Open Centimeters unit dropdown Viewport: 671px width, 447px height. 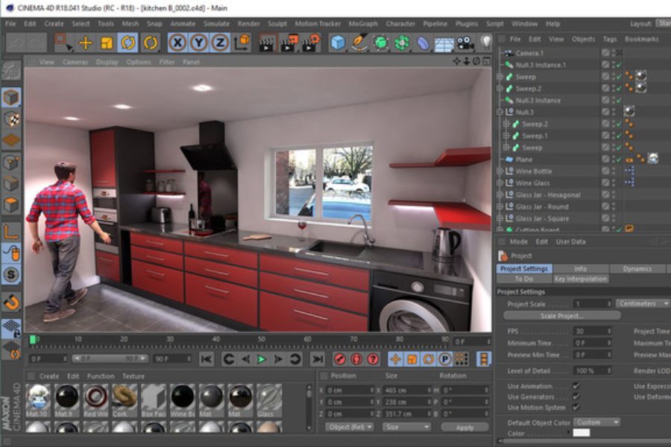643,304
